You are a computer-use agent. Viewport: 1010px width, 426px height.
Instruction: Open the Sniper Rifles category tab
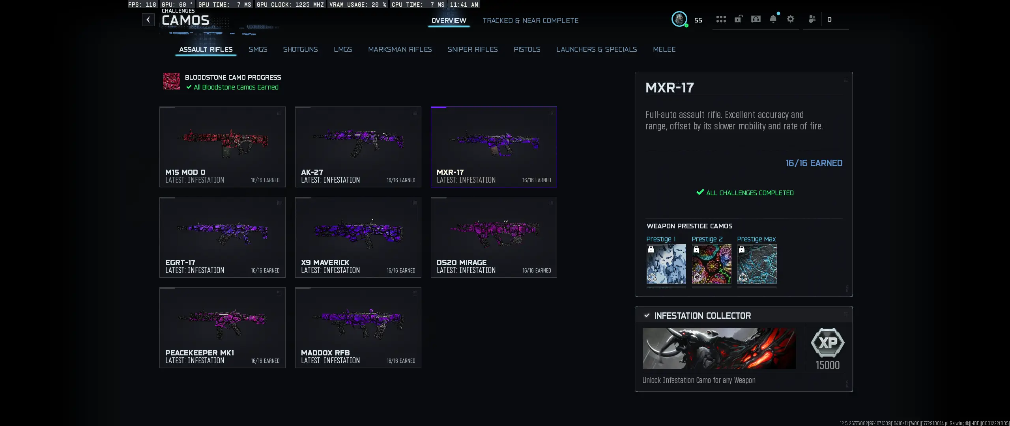473,49
